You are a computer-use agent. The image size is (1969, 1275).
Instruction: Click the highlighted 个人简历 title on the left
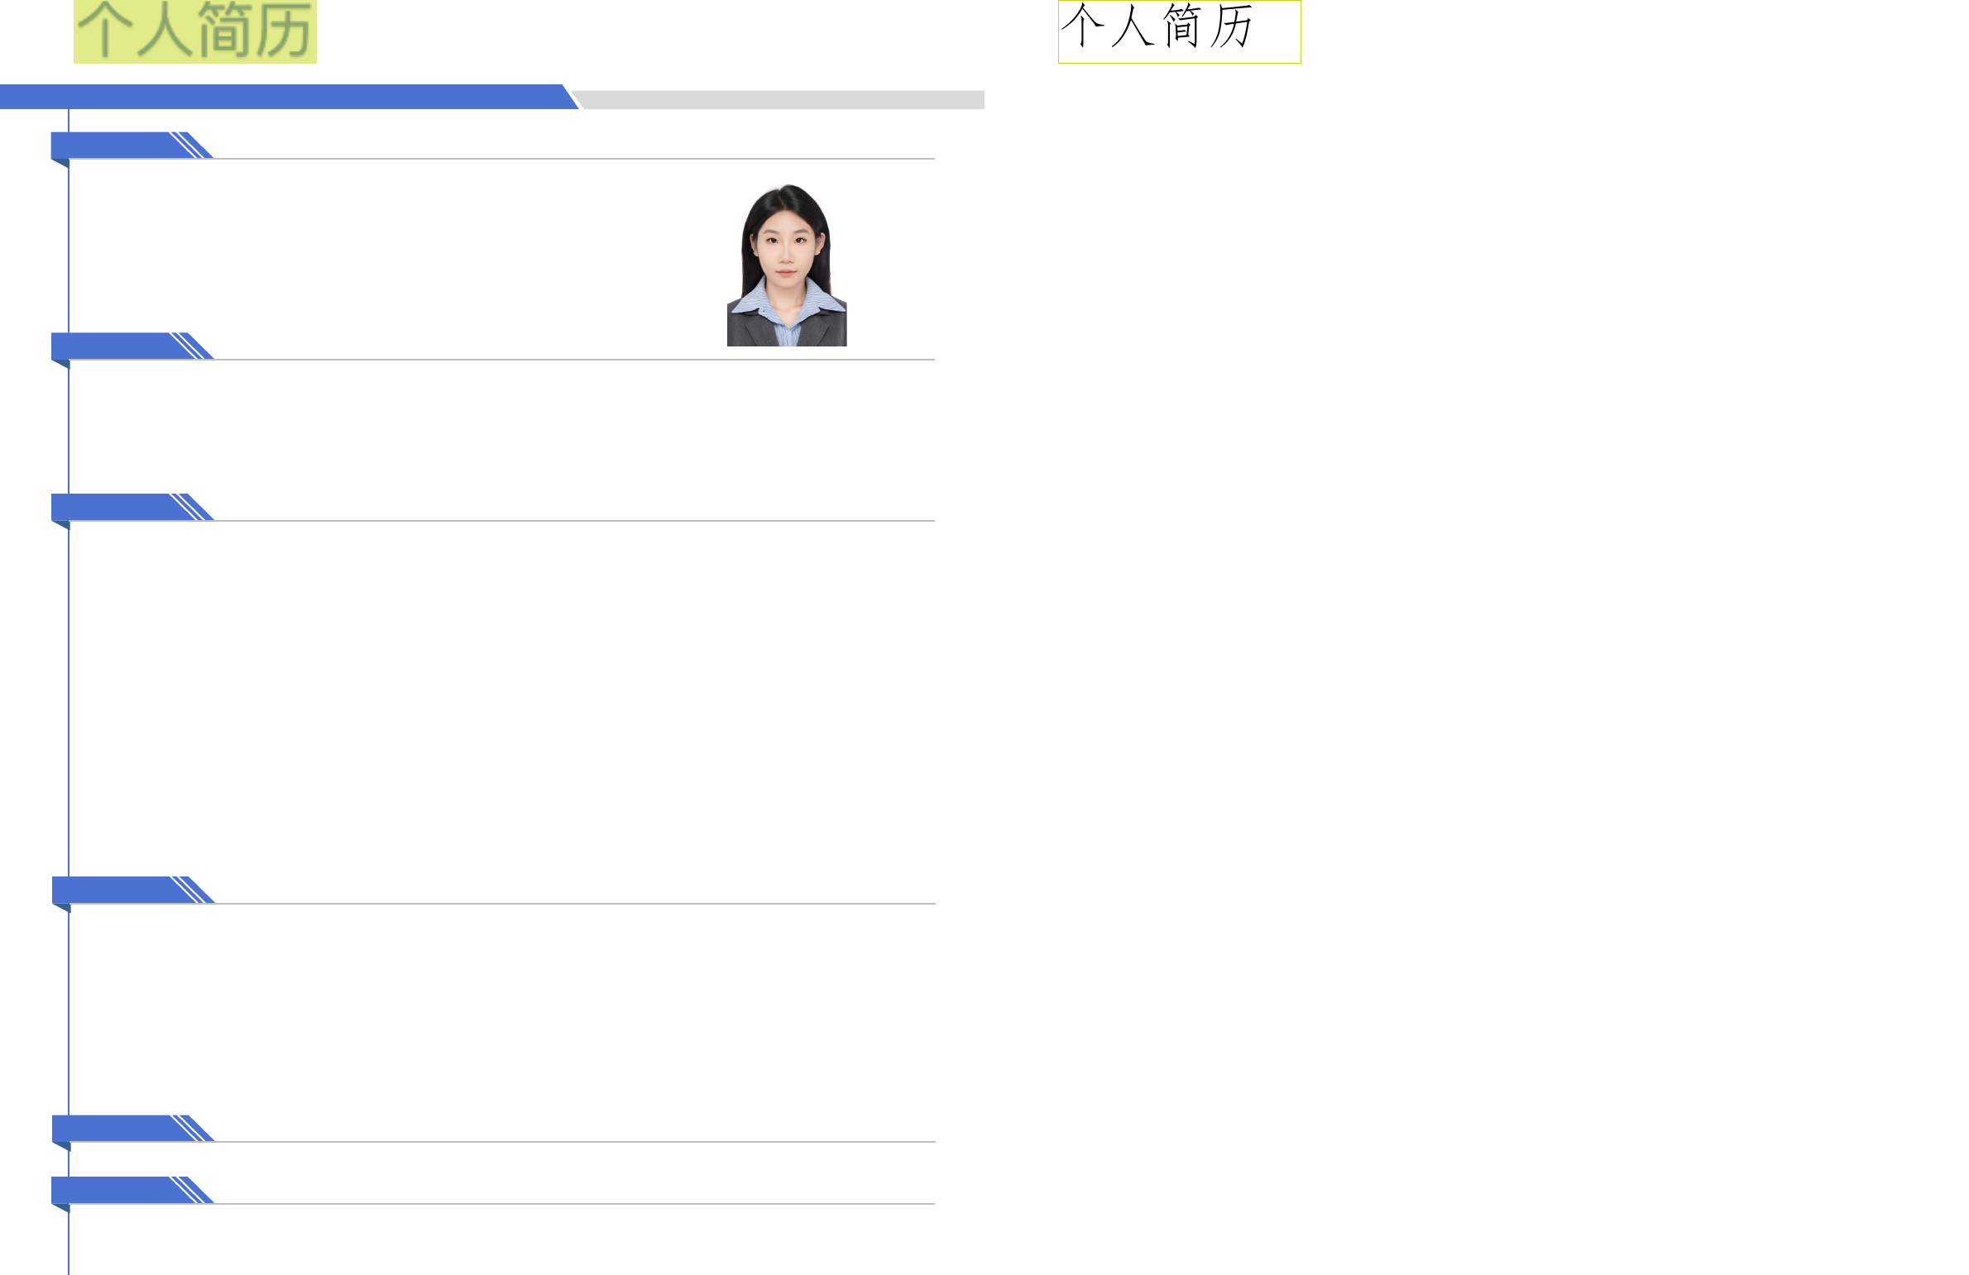pyautogui.click(x=195, y=31)
